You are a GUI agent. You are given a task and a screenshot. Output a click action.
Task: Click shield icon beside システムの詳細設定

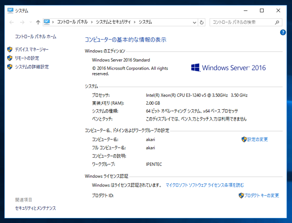10,67
